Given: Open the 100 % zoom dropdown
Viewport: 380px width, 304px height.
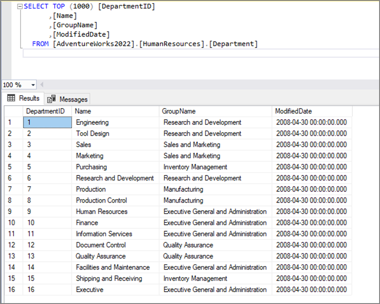Looking at the screenshot, I should pyautogui.click(x=33, y=85).
